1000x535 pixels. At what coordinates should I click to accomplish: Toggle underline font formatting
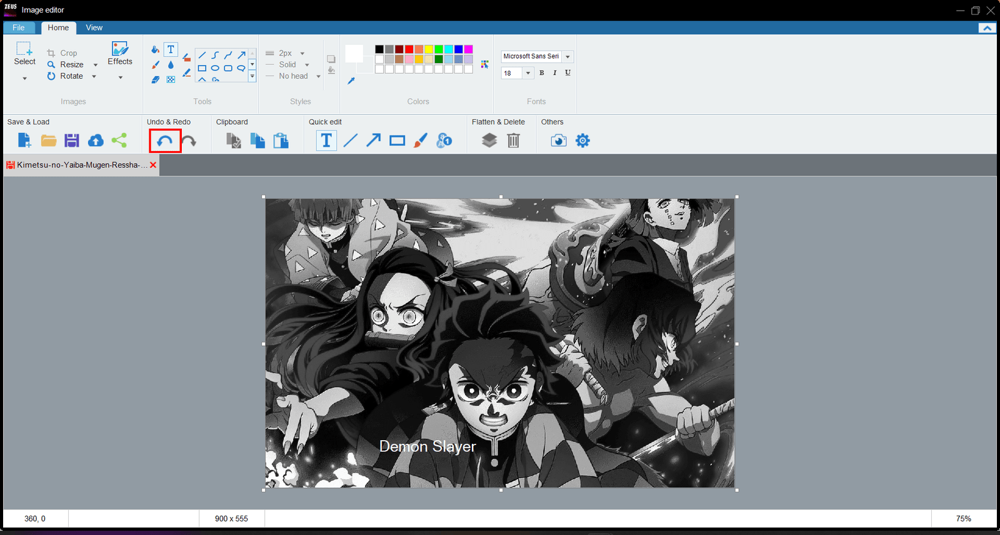point(567,73)
